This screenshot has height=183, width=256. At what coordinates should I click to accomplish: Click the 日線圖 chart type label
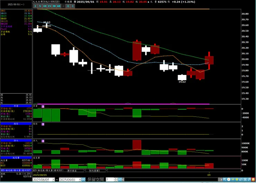coord(68,2)
